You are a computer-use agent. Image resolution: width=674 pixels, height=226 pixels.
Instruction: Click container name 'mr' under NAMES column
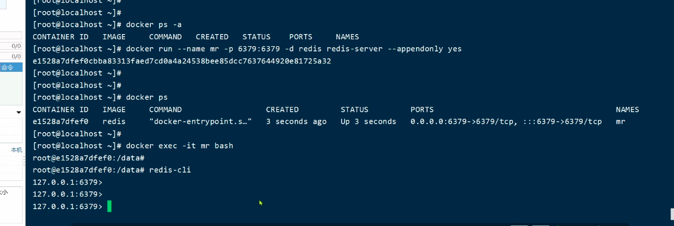(620, 122)
